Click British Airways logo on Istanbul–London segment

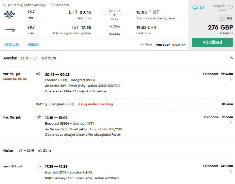39,166
